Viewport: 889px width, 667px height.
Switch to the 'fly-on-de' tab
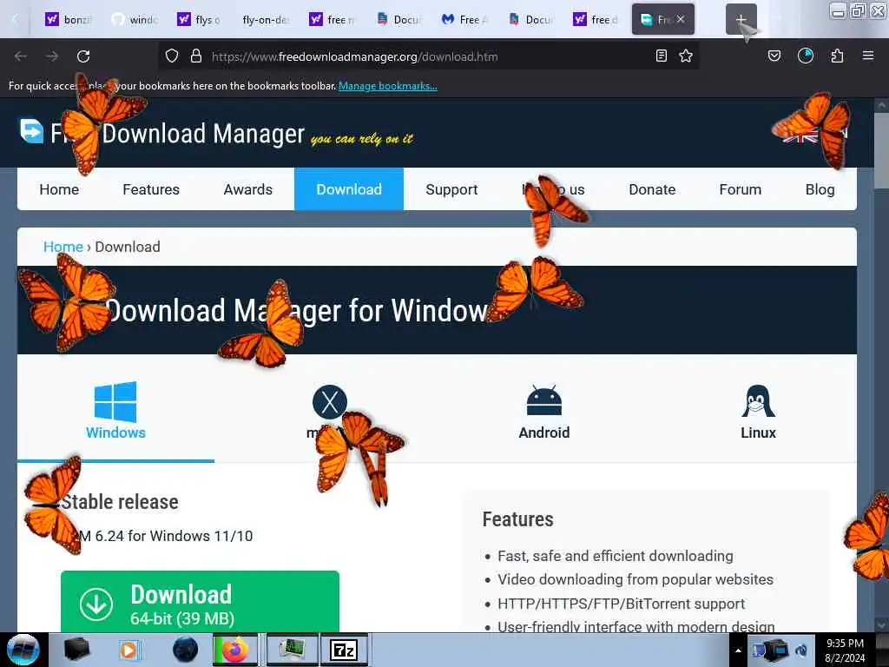tap(266, 19)
